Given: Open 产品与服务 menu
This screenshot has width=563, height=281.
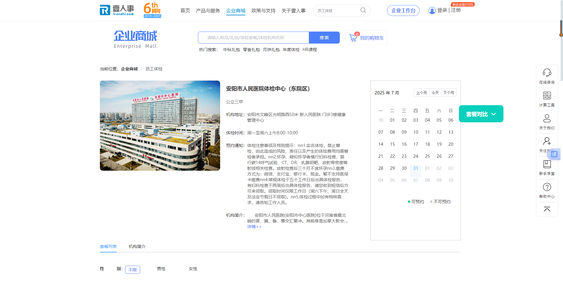Looking at the screenshot, I should [x=208, y=11].
